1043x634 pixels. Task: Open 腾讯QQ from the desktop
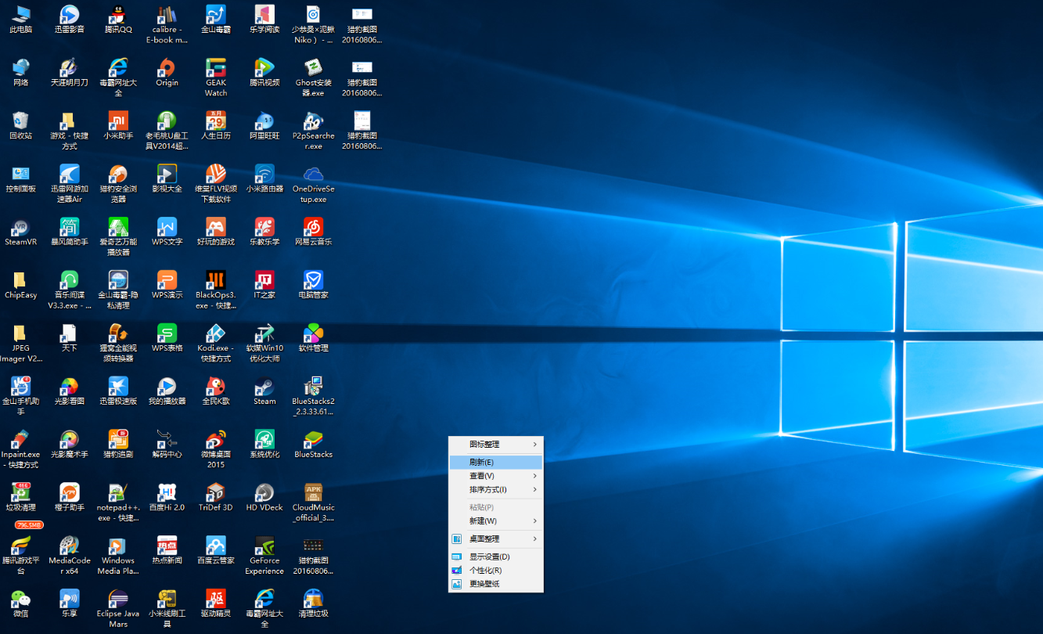117,16
